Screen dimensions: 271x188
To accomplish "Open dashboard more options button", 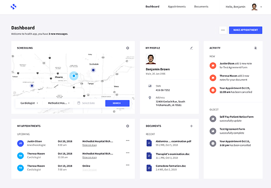I will 223,30.
